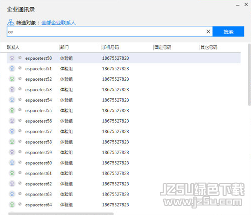Click status dot icon beside espacetest63
The width and height of the screenshot is (251, 215).
[x=20, y=194]
